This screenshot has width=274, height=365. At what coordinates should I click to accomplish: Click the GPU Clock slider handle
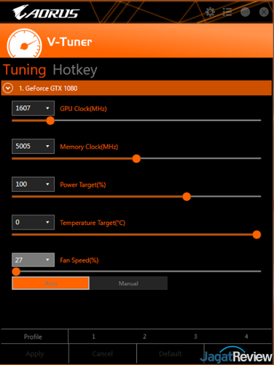pyautogui.click(x=50, y=120)
